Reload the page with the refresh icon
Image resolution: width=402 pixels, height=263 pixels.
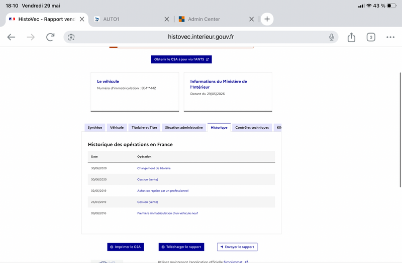coord(50,37)
